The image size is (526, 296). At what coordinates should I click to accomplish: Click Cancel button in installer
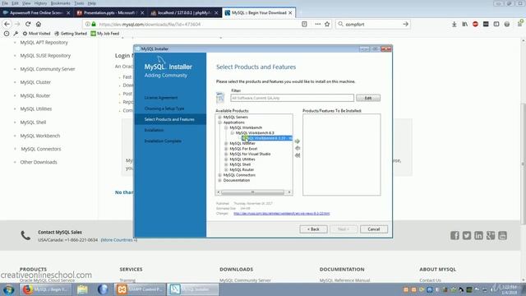(x=374, y=229)
